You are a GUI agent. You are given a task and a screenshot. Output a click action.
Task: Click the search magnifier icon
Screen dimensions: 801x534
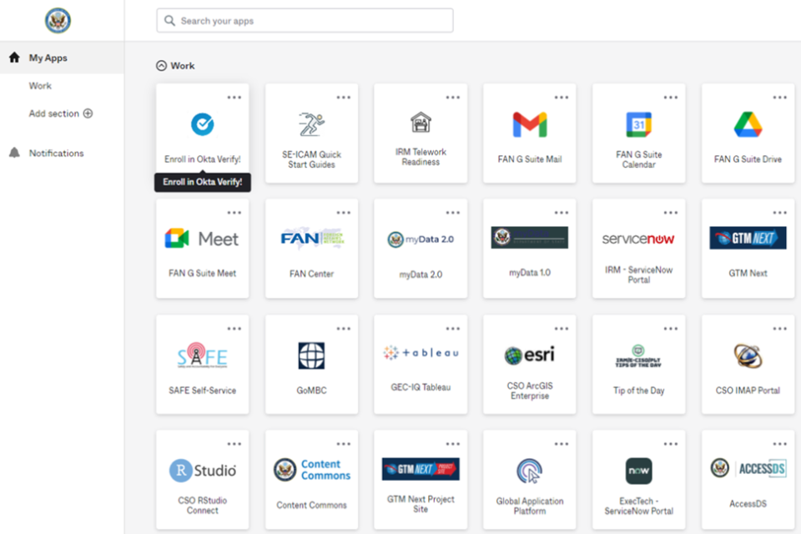pos(169,20)
